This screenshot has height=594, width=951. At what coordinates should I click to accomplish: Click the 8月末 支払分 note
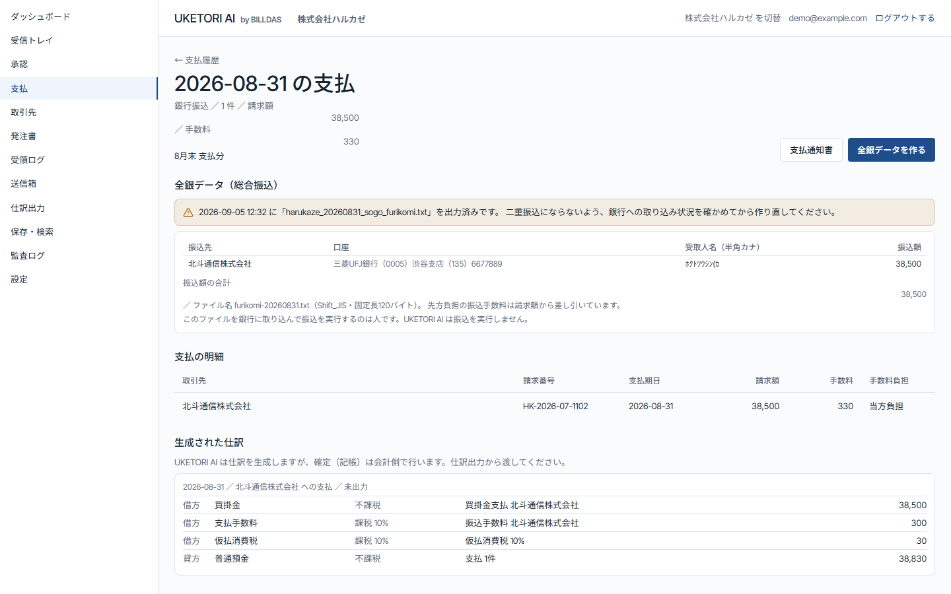[199, 156]
